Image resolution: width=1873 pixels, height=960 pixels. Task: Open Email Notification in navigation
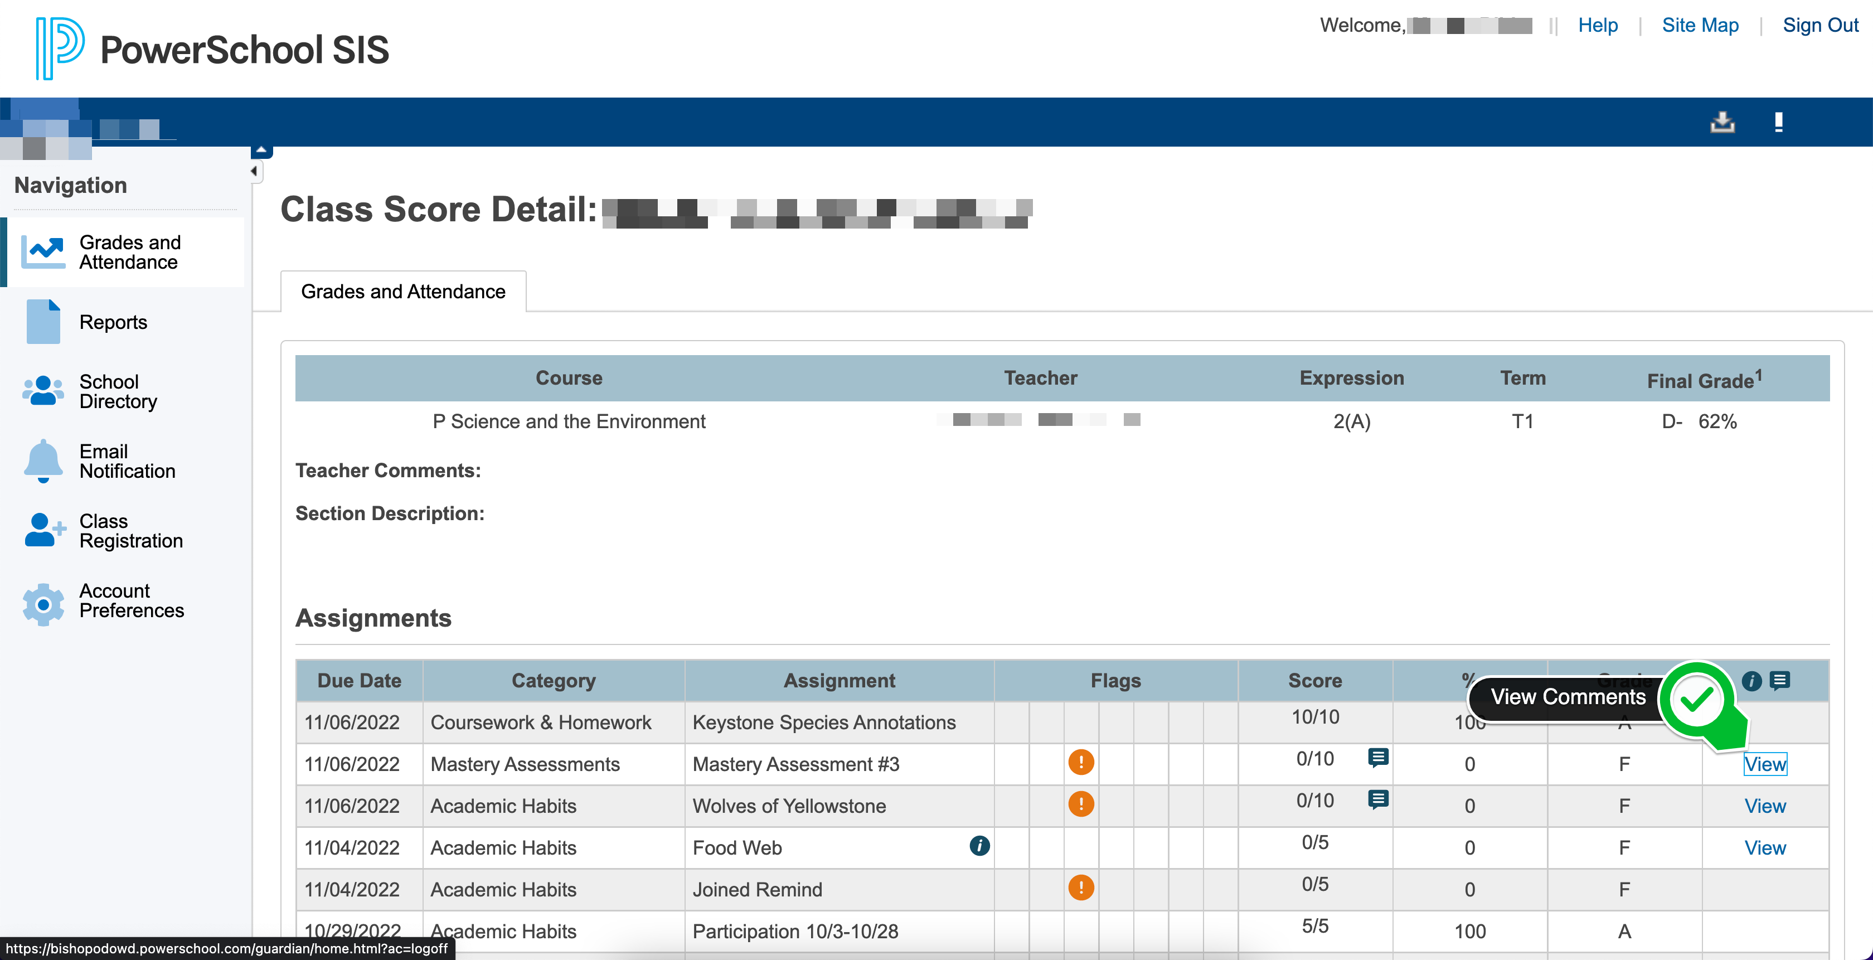pyautogui.click(x=123, y=461)
